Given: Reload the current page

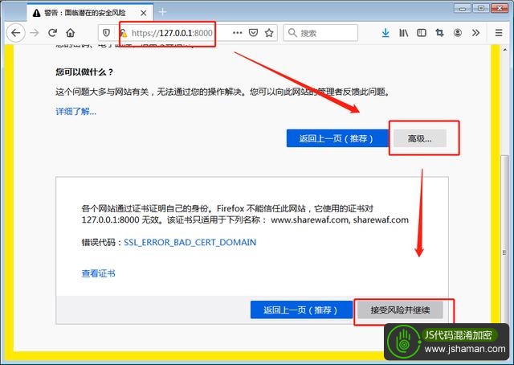Looking at the screenshot, I should [52, 33].
